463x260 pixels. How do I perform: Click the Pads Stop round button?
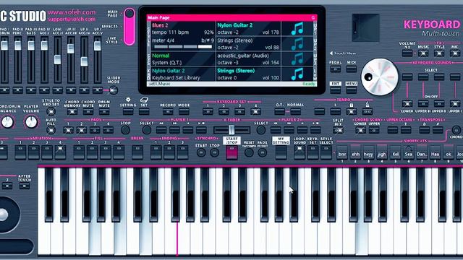(x=125, y=130)
